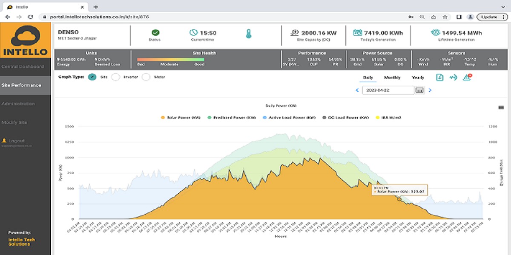Click the 7419.00 KWh generation value
This screenshot has height=255, width=511.
click(384, 33)
